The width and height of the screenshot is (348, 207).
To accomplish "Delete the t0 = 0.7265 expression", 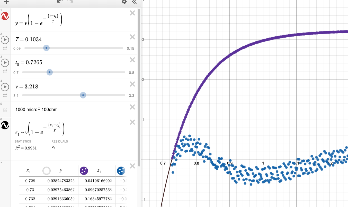I will 132,60.
